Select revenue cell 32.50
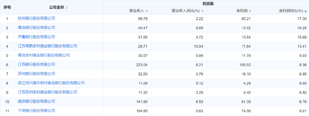309x116 pixels. (x=142, y=74)
